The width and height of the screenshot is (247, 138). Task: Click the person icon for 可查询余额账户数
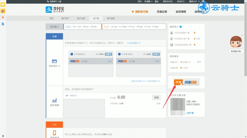pyautogui.click(x=172, y=33)
